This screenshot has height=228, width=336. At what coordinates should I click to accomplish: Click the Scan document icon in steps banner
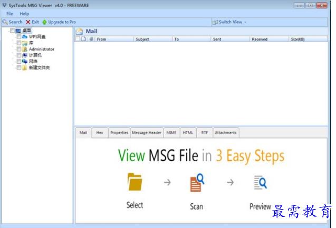tap(197, 182)
